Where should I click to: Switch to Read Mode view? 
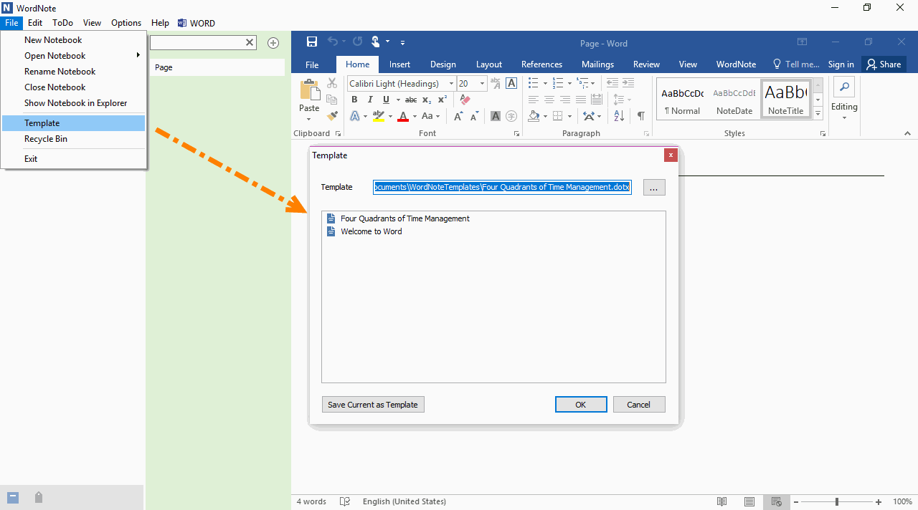coord(722,501)
